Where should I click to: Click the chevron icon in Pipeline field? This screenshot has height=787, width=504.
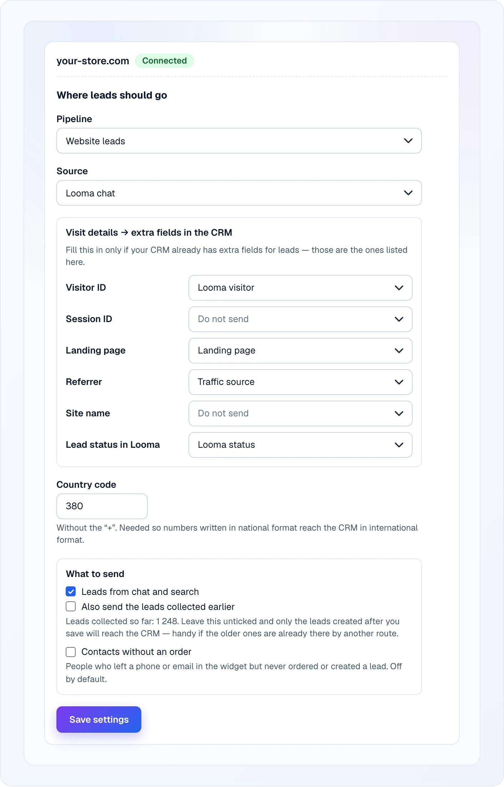408,141
